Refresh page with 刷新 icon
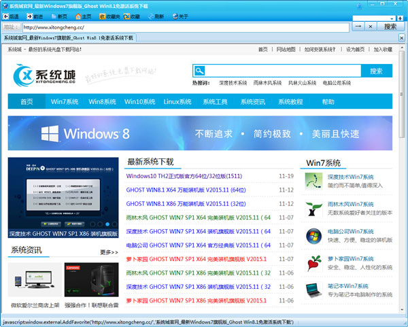 (151, 16)
